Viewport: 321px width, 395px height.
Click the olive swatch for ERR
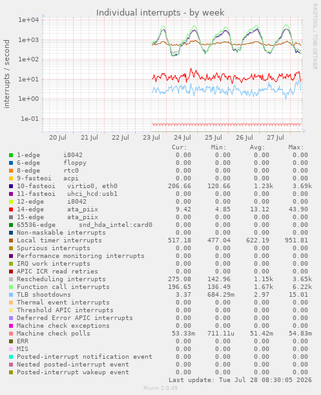[11, 341]
